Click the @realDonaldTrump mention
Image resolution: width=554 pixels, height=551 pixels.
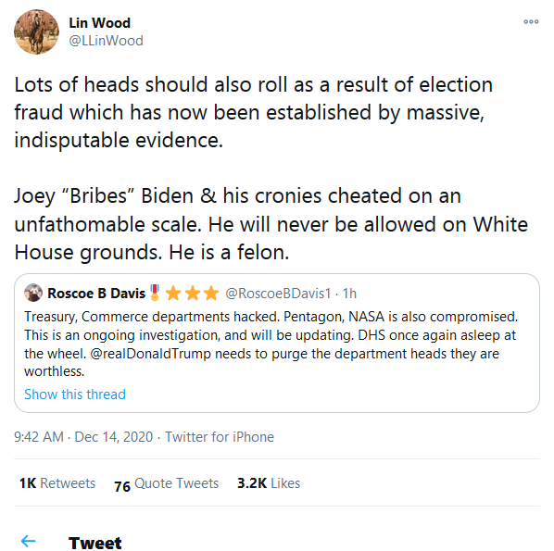click(x=150, y=354)
